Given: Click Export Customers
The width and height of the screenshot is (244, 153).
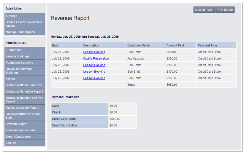Looking at the screenshot, I should (x=25, y=137).
